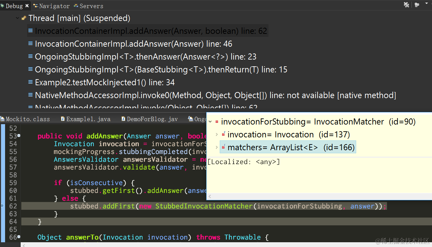Viewport: 432px width, 247px height.
Task: Click the Thread [main] thread icon
Action: click(x=24, y=18)
